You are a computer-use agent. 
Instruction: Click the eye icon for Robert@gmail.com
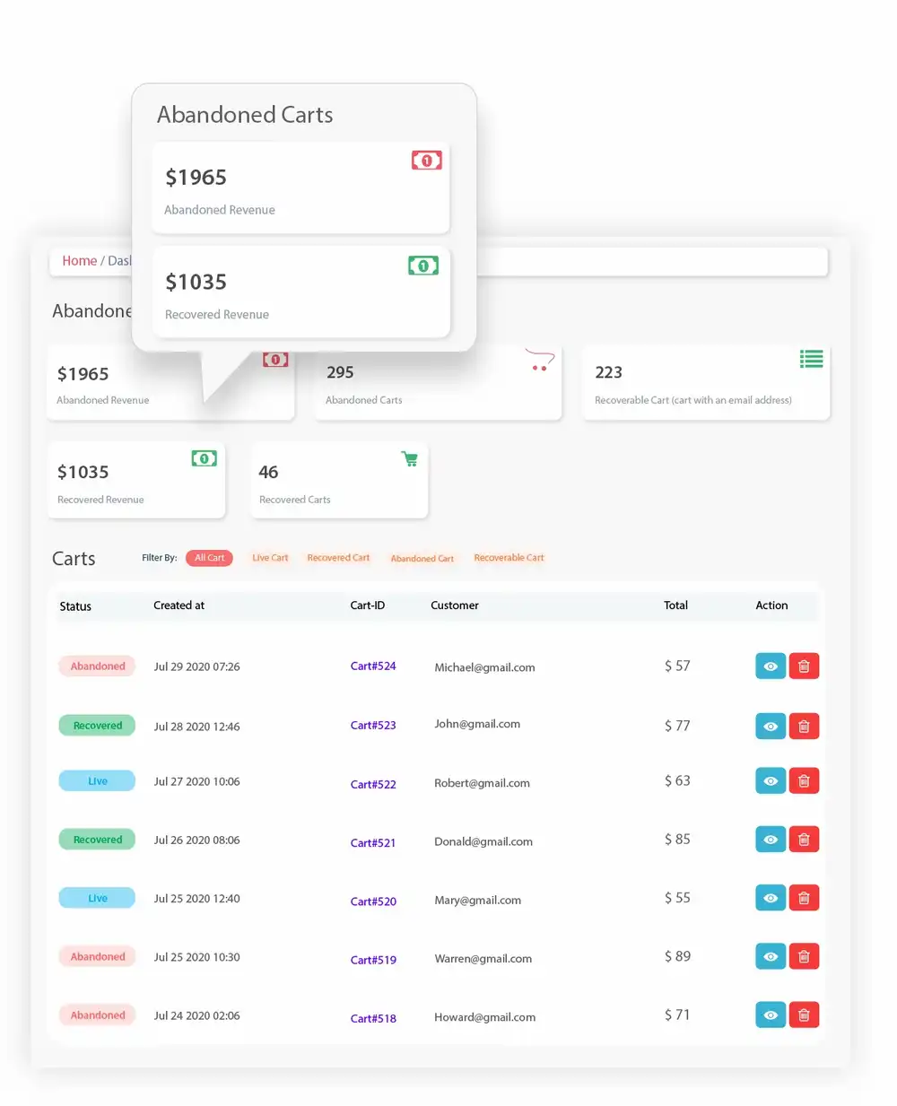tap(771, 781)
